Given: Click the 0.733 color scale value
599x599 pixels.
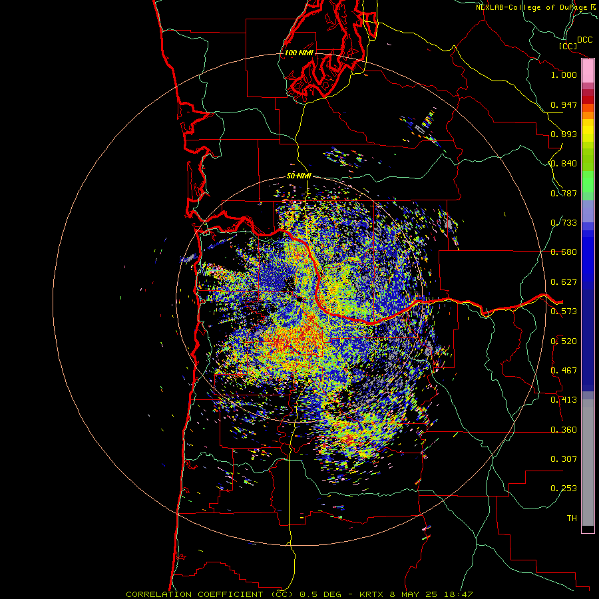Looking at the screenshot, I should [564, 223].
